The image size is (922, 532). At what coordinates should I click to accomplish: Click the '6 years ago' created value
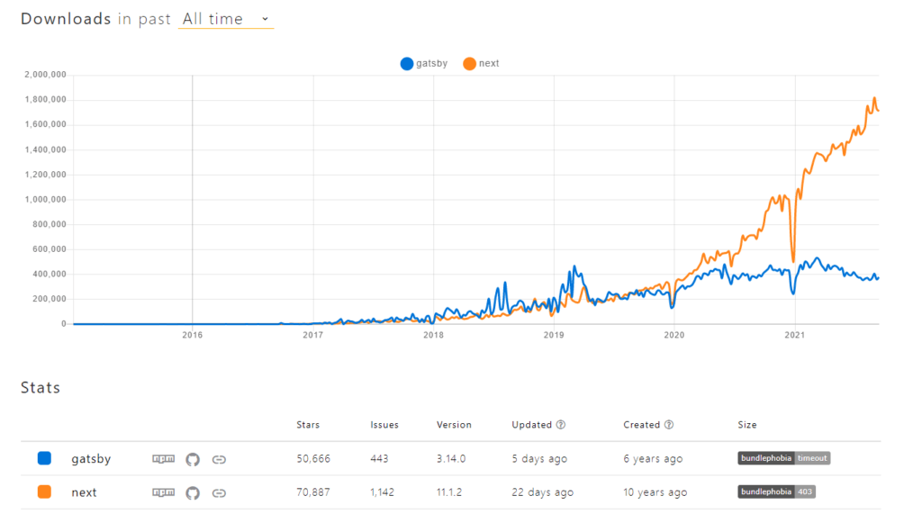(x=653, y=459)
